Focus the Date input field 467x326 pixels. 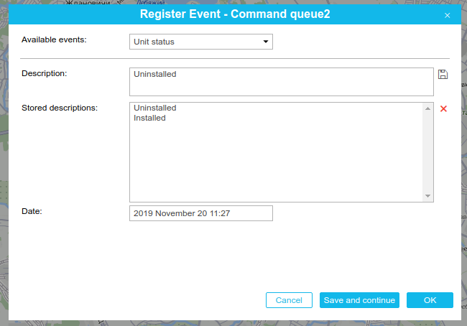(201, 213)
